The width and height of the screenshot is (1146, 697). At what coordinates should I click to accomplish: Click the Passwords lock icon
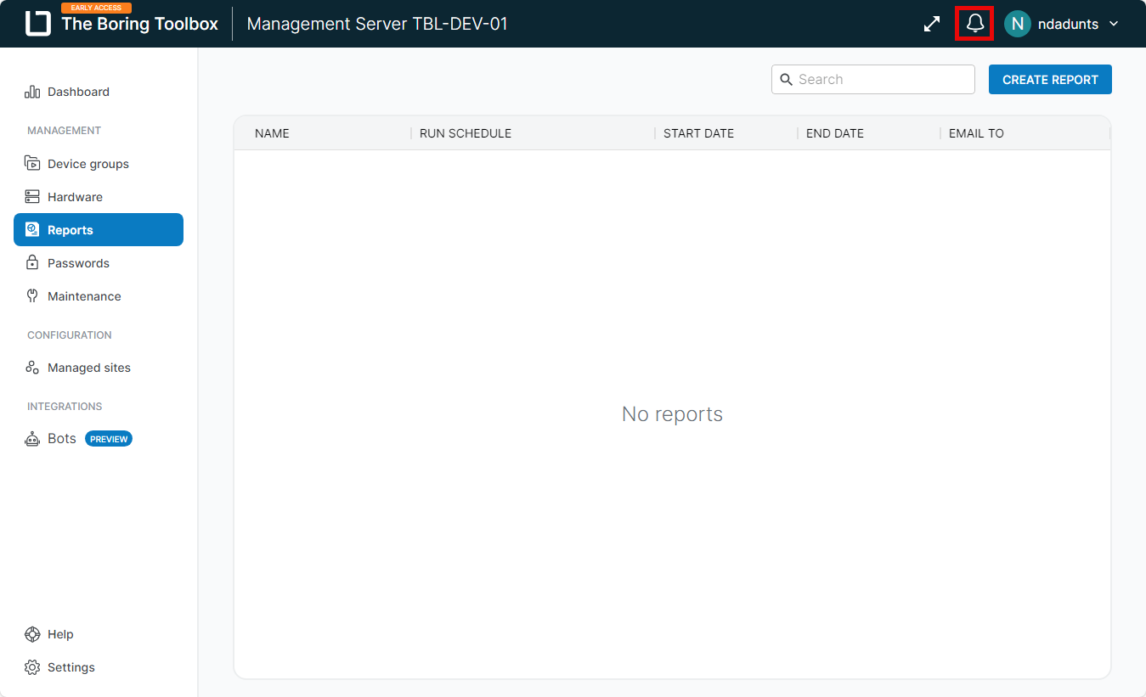[x=32, y=263]
